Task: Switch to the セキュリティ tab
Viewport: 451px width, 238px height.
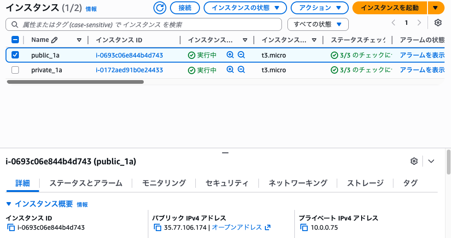Action: coord(227,183)
